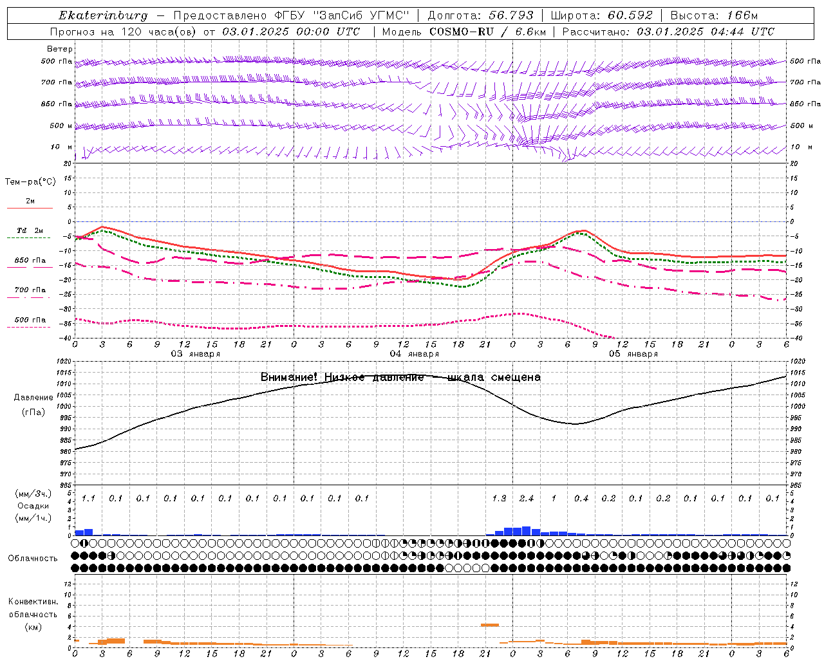
Task: Click the computed time Рассчитано: 03.01.2025 04:44 UTC
Action: click(x=668, y=32)
